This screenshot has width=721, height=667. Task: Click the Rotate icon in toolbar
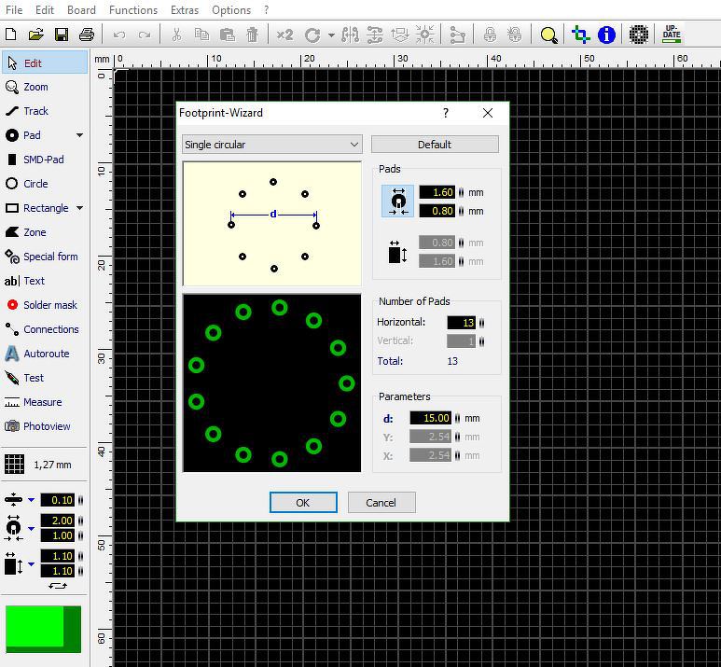(312, 35)
